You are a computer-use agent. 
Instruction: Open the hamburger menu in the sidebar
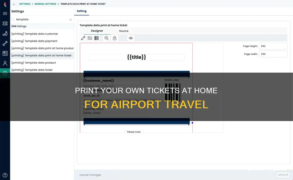coord(5,13)
